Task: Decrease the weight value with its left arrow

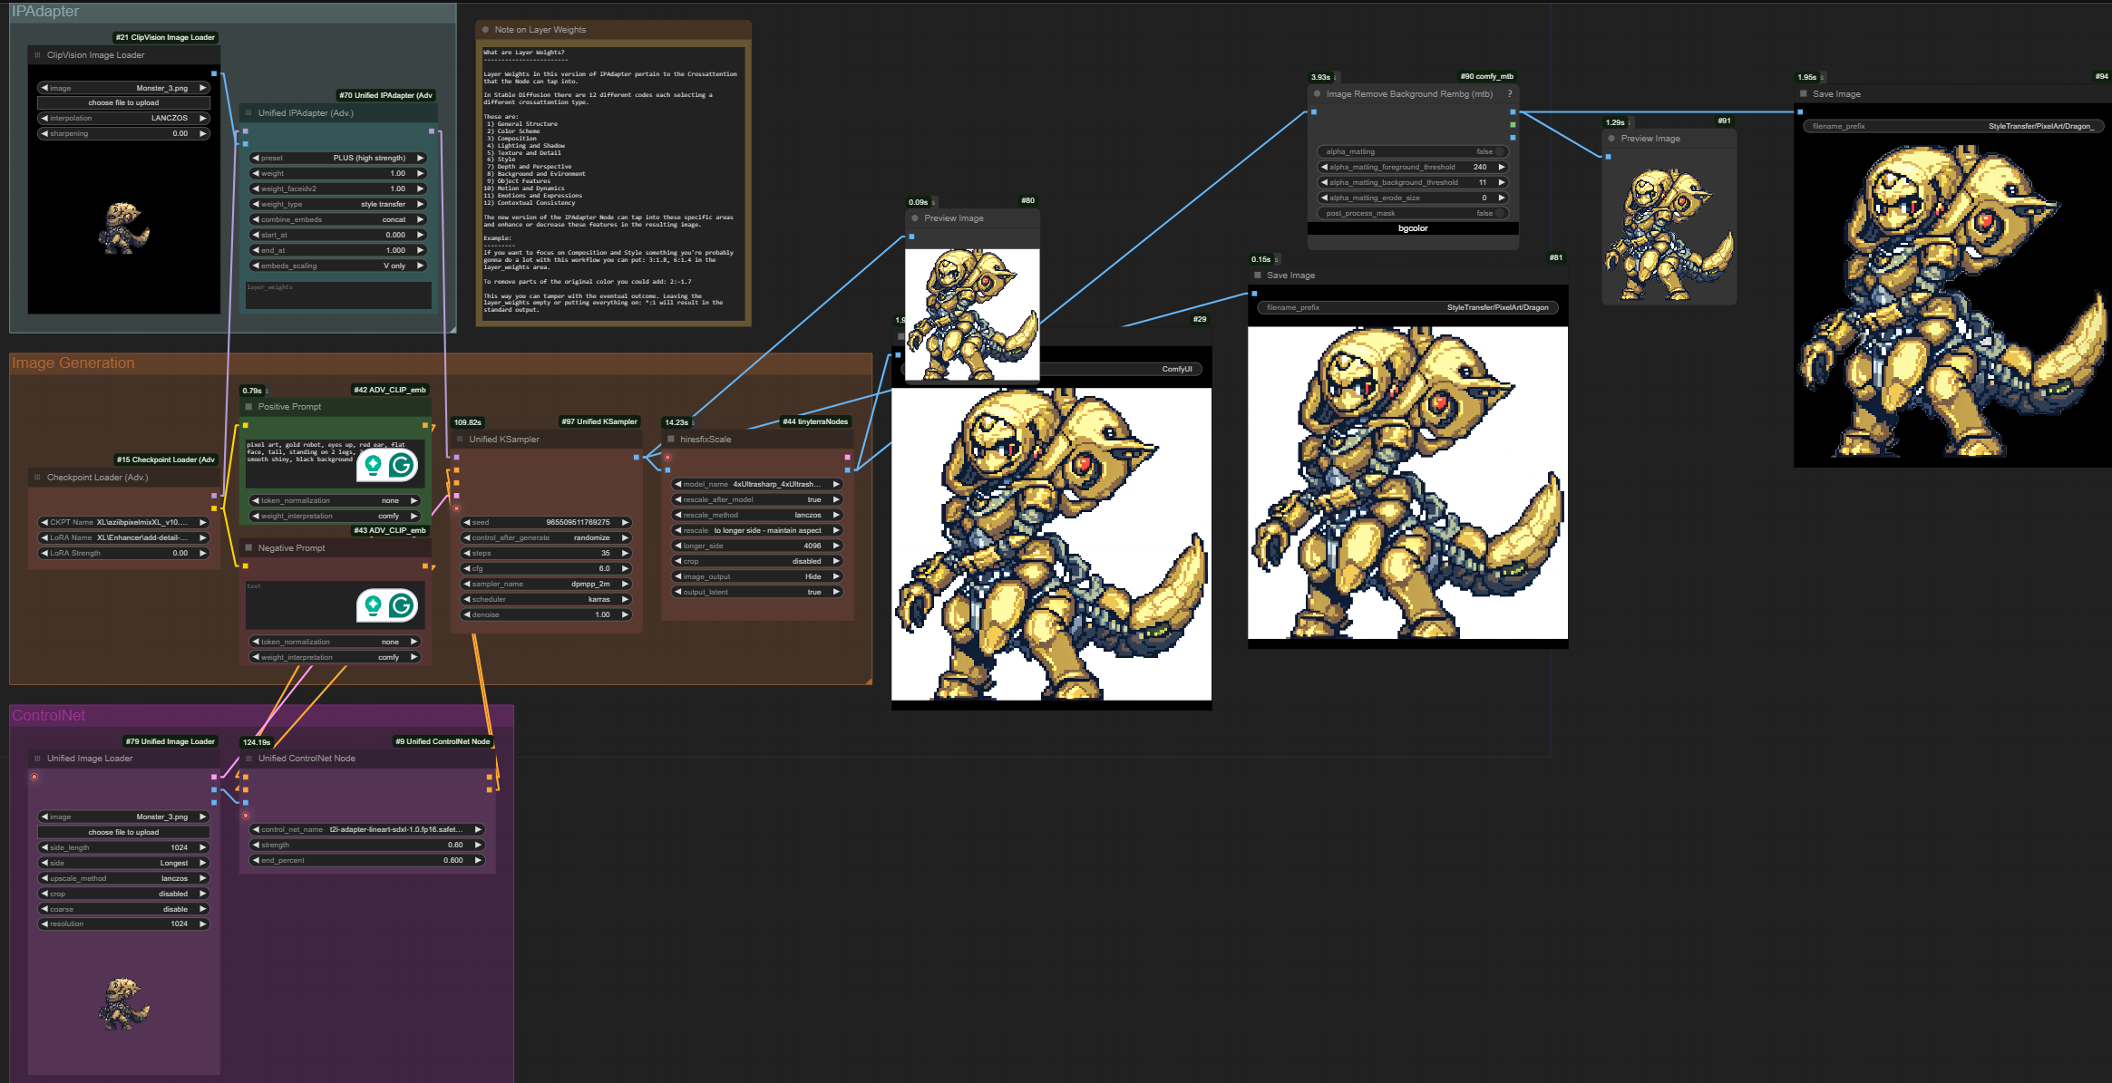Action: click(256, 174)
